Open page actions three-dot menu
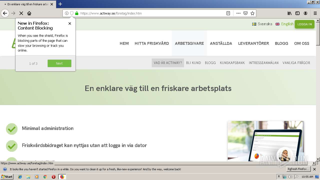The image size is (320, 180). (238, 13)
